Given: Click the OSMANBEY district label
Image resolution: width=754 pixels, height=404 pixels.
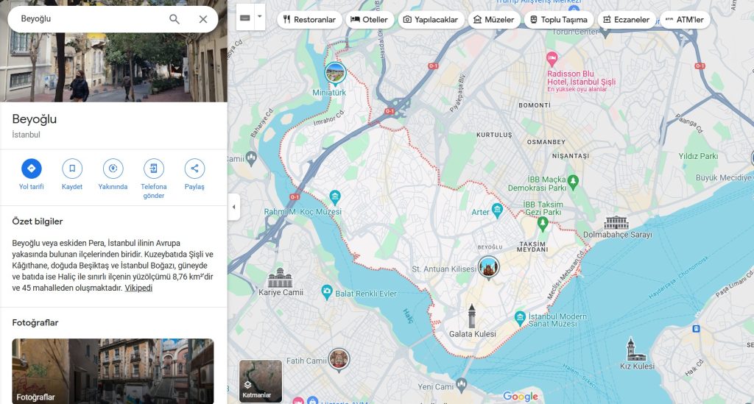Looking at the screenshot, I should click(x=546, y=142).
